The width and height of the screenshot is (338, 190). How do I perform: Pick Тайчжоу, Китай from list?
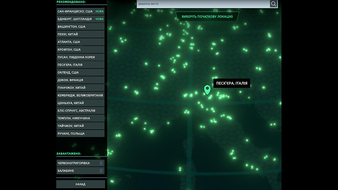(81, 126)
